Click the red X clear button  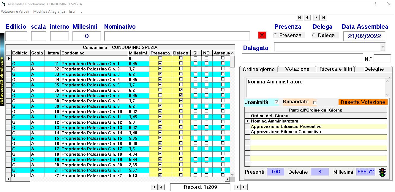(262, 35)
